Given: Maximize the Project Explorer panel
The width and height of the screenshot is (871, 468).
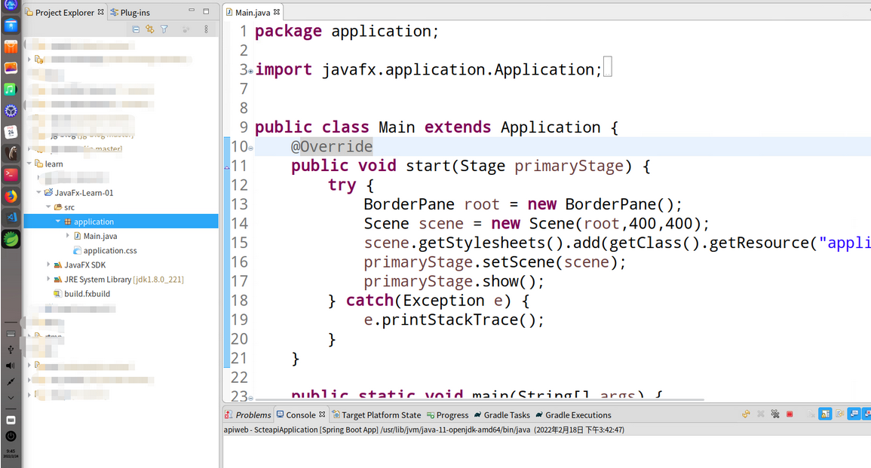Looking at the screenshot, I should tap(206, 11).
